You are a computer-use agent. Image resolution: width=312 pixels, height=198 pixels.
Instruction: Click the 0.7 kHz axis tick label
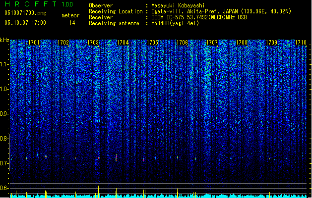pos(4,163)
